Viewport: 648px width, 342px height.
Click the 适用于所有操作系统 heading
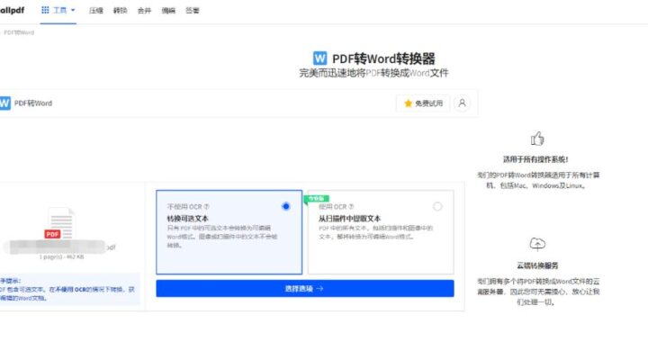click(535, 159)
